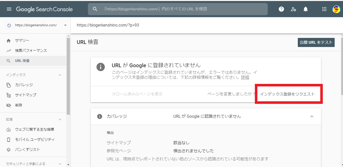Click the https://blogerkenshino.com/?p=93 URL text

(108, 25)
